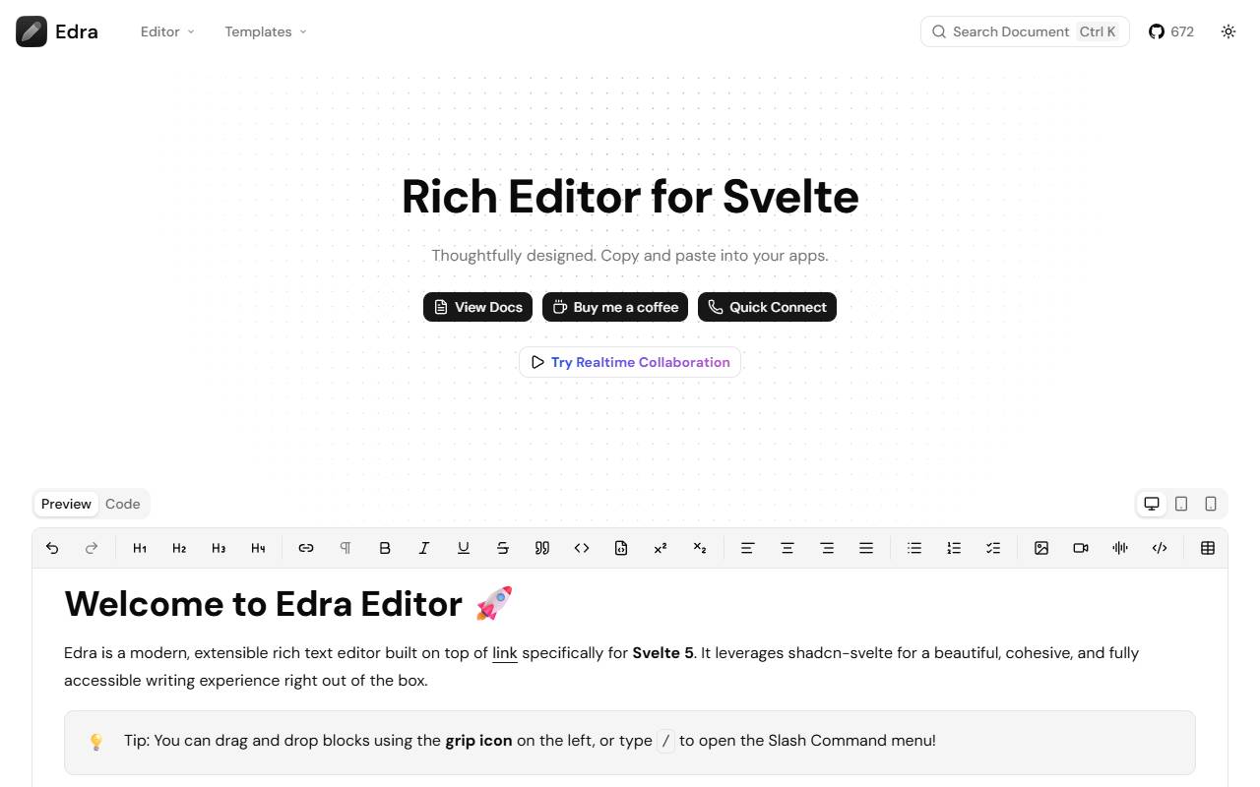Click the redo arrow in the editor toolbar
Screen dimensions: 1260x787
click(92, 548)
